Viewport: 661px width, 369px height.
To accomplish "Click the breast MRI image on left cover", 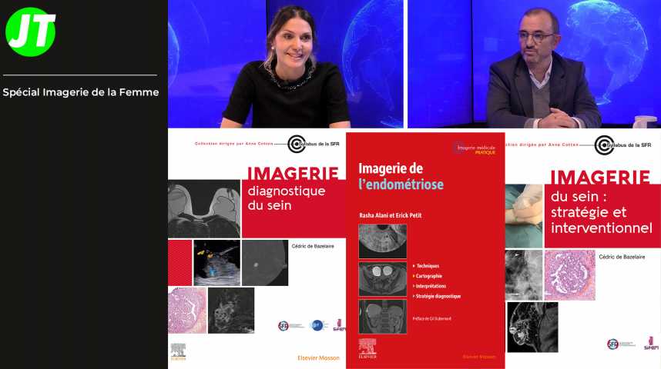I will point(204,208).
